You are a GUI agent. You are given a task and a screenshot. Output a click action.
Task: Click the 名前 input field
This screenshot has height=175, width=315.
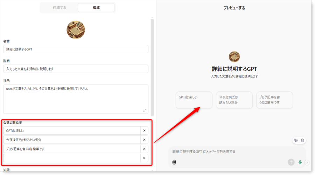pos(76,49)
